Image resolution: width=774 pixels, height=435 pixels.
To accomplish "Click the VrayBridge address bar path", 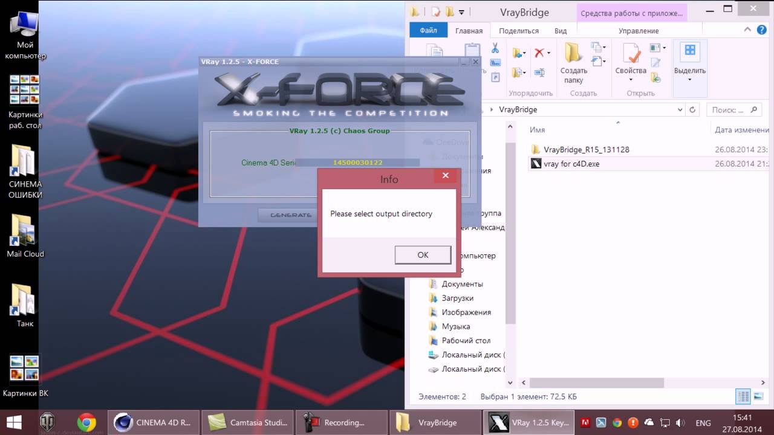I will point(518,109).
